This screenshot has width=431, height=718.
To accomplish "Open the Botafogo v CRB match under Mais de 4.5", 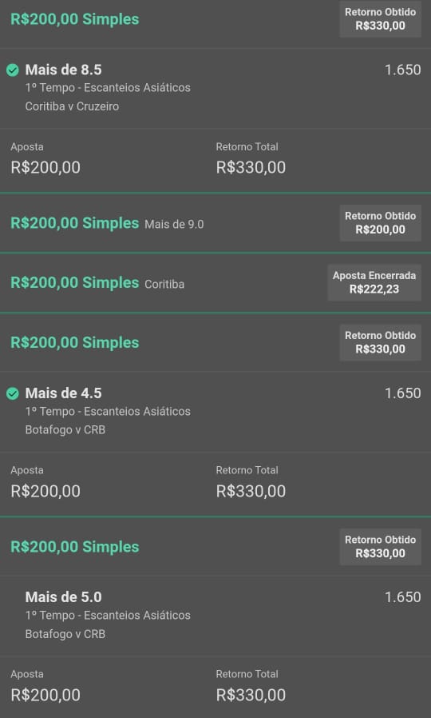I will click(x=65, y=430).
